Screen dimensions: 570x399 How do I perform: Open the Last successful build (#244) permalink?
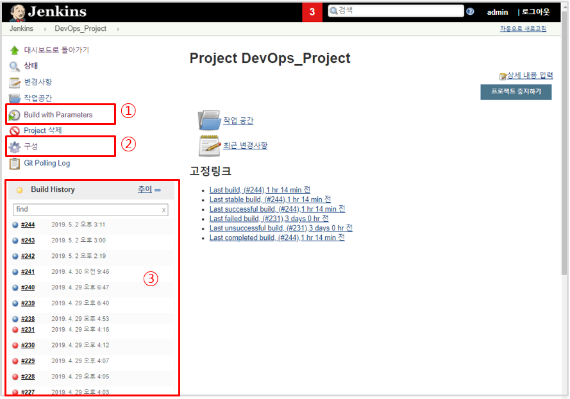pos(278,208)
